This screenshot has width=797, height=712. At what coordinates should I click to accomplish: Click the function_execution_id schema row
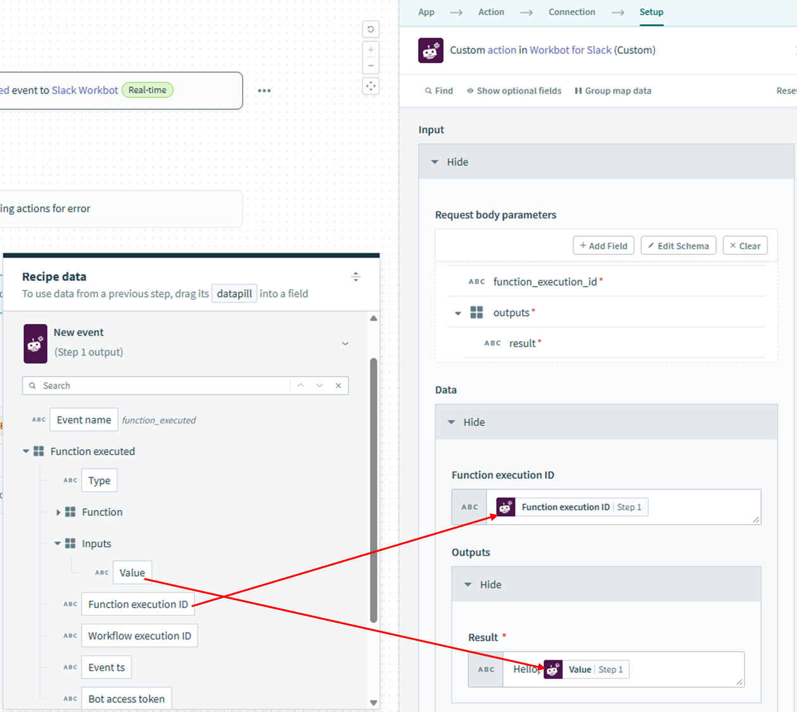[x=606, y=282]
